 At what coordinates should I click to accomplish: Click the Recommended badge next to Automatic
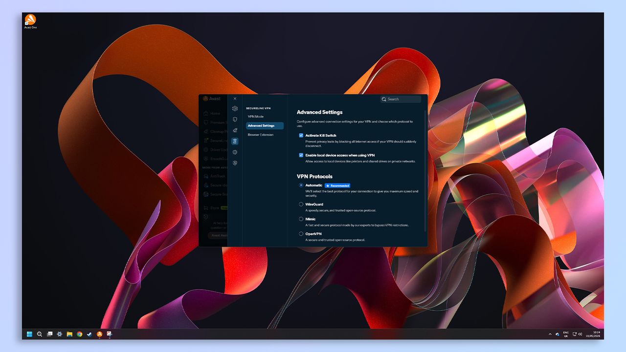(337, 186)
